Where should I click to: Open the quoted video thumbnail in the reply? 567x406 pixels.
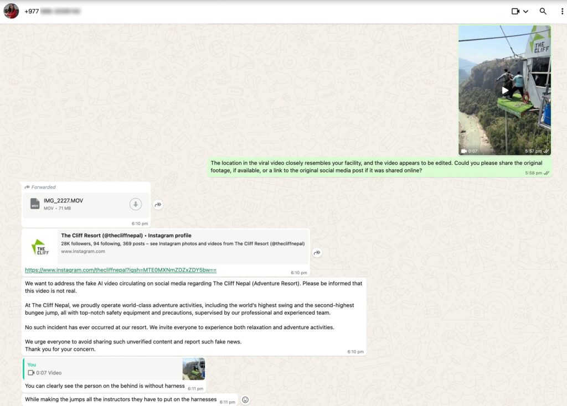(x=193, y=369)
